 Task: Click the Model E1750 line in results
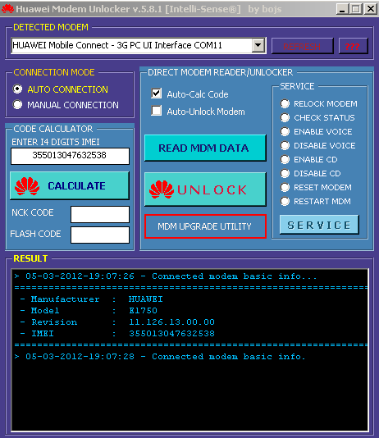[x=89, y=310]
